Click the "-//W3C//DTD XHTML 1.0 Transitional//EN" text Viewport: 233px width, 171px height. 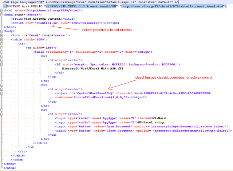pyautogui.click(x=81, y=7)
